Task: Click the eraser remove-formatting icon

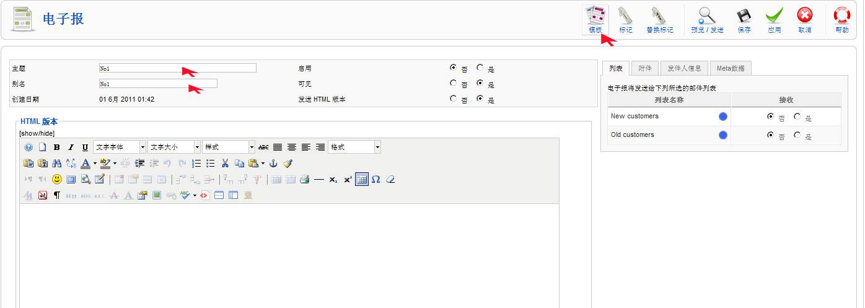Action: click(x=390, y=180)
